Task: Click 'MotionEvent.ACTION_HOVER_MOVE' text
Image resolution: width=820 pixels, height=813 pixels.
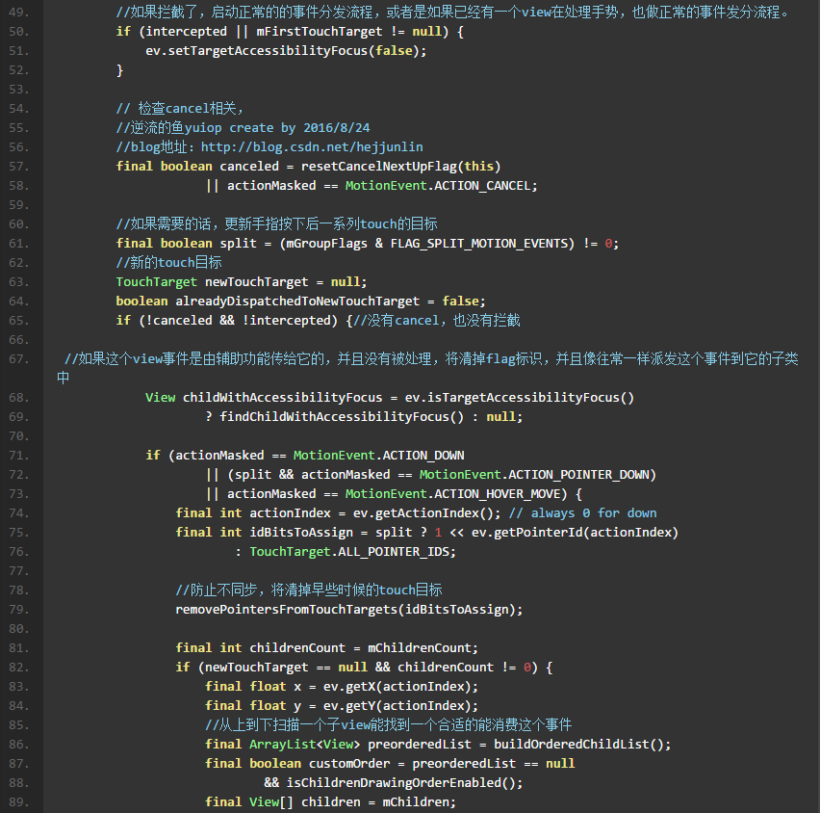Action: click(453, 494)
